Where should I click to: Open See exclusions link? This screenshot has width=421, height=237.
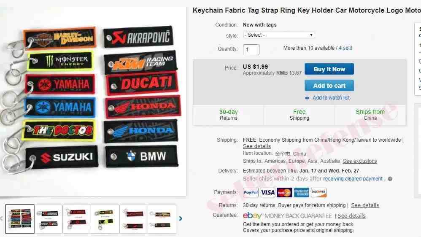tap(360, 161)
